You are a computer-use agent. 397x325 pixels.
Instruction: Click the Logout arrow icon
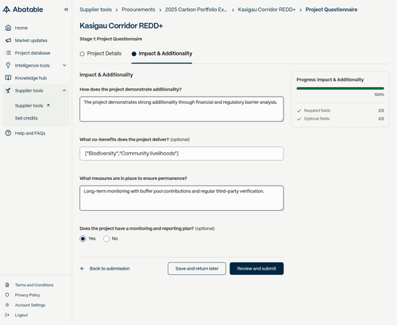click(7, 315)
